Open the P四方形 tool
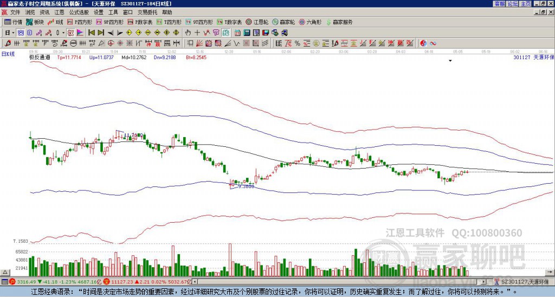This screenshot has width=555, height=297. pos(80,22)
